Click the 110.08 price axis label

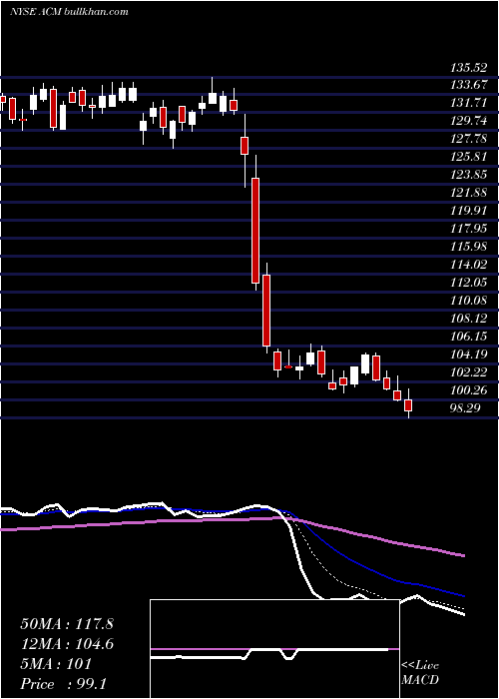469,301
